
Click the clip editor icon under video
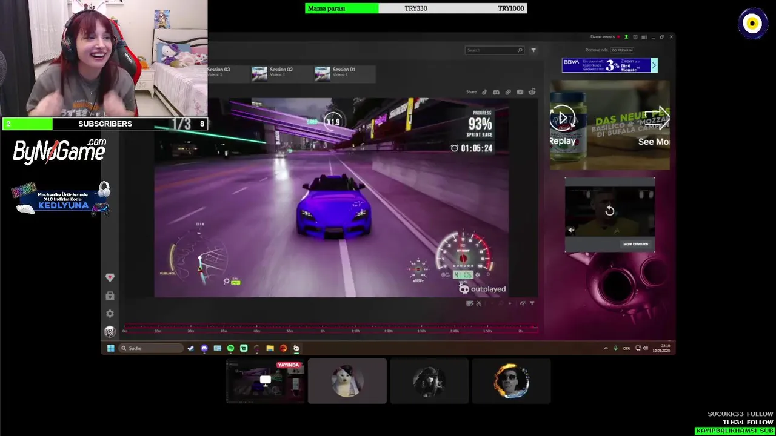click(469, 303)
